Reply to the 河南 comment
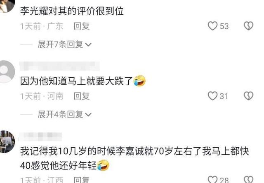The width and height of the screenshot is (264, 183). (82, 96)
